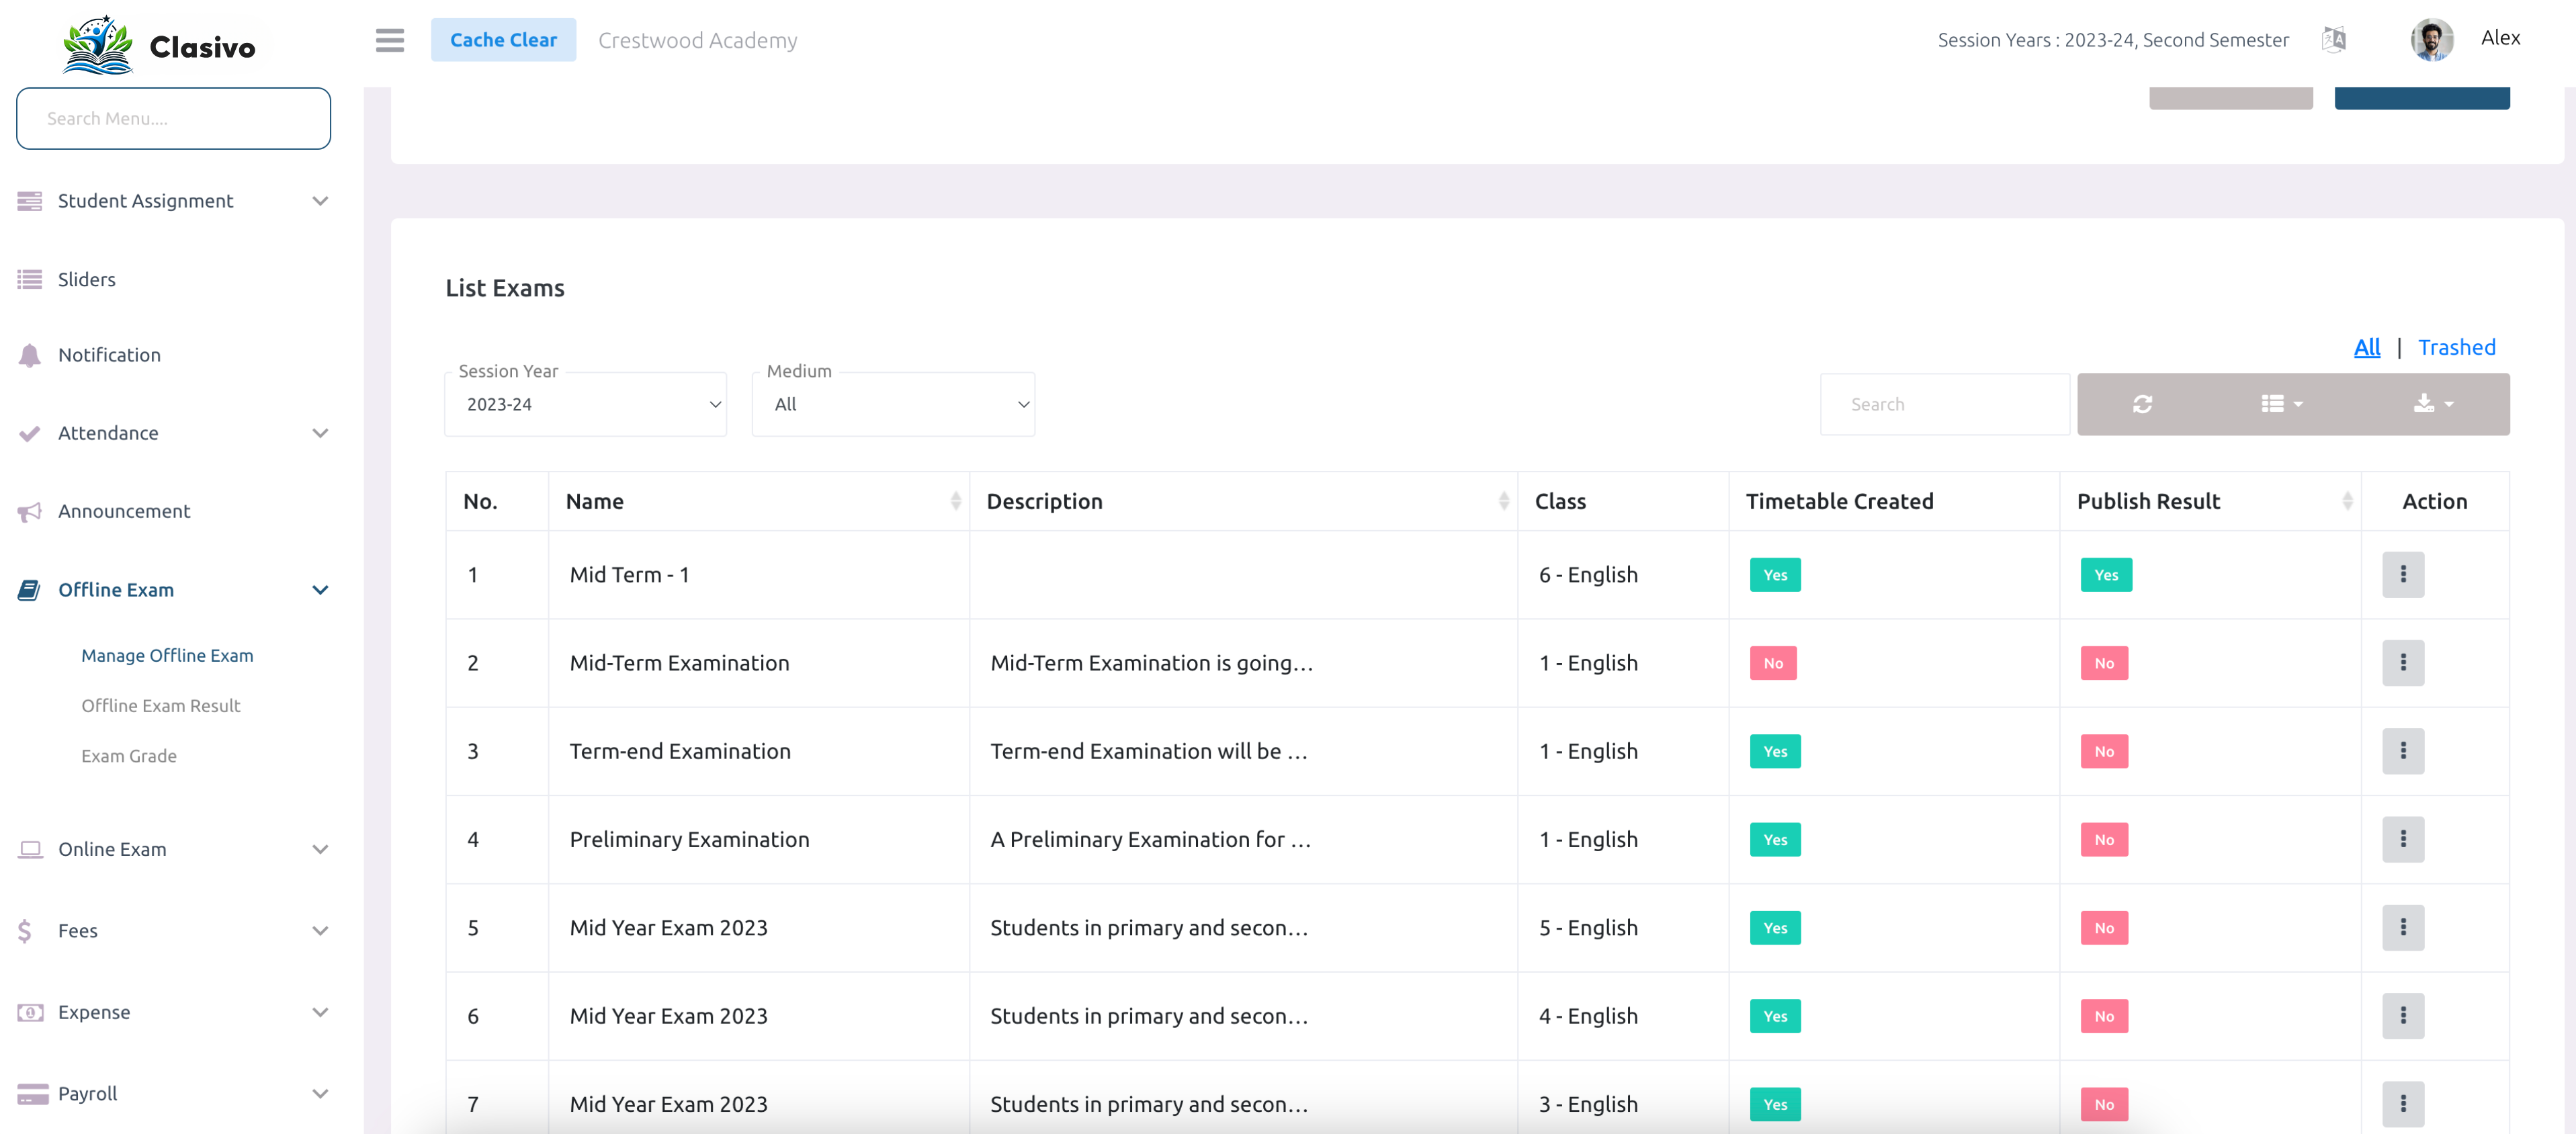Screen dimensions: 2576x1134
Task: Open action menu for Term-end Examination
Action: tap(2402, 751)
